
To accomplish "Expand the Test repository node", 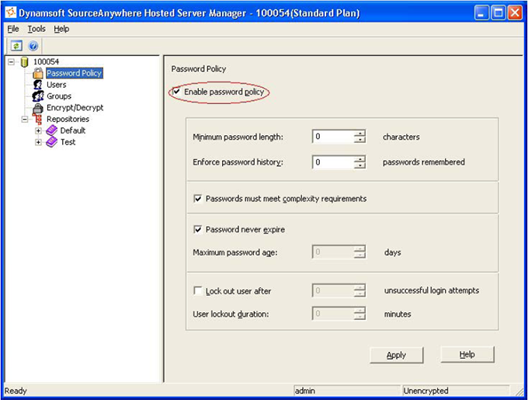I will [38, 142].
